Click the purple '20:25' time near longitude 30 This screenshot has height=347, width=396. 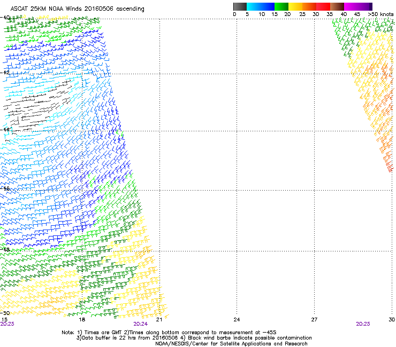[x=363, y=324]
